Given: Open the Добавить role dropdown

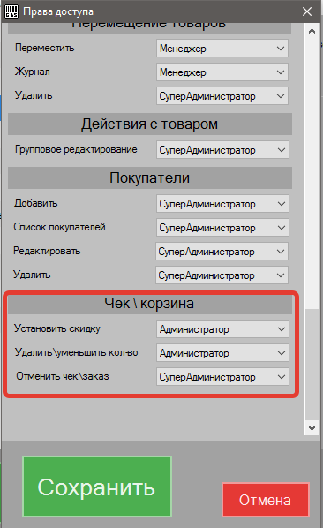Looking at the screenshot, I should click(x=222, y=204).
